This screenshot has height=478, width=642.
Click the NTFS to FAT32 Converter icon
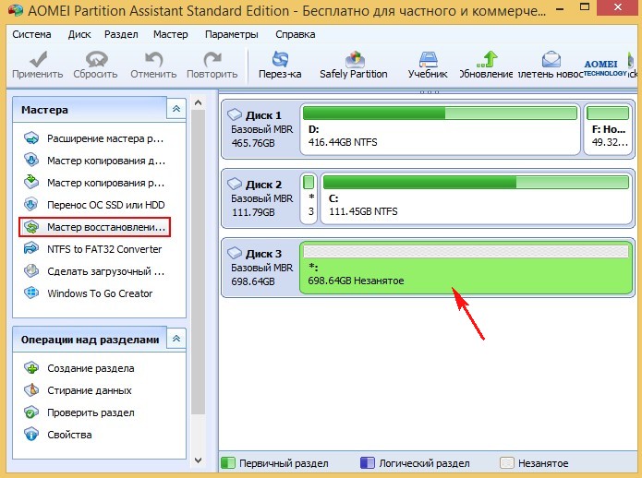31,248
